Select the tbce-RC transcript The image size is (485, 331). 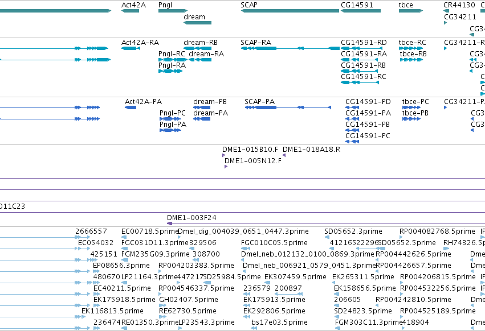click(411, 48)
